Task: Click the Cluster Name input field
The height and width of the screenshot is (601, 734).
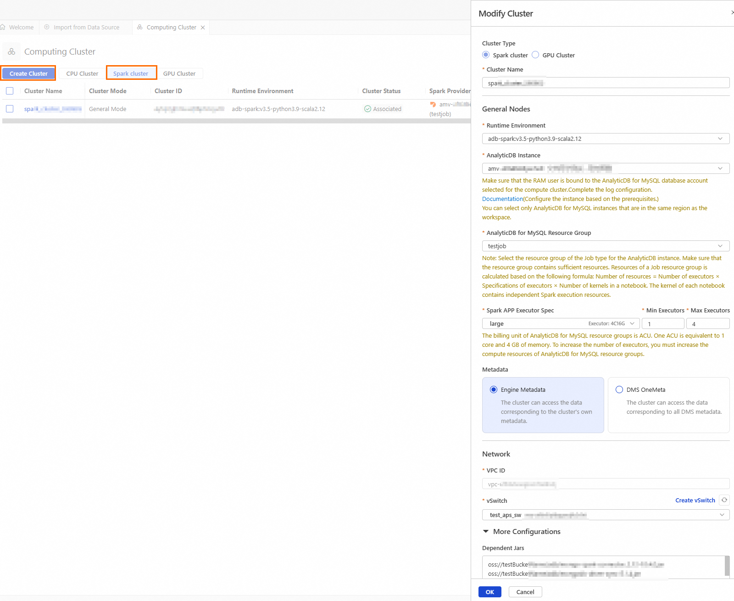Action: [x=606, y=83]
